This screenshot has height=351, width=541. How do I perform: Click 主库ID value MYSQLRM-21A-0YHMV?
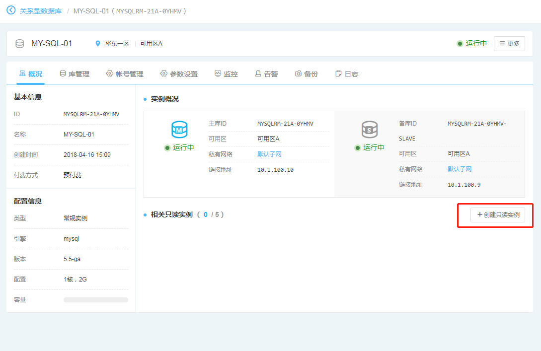click(285, 124)
